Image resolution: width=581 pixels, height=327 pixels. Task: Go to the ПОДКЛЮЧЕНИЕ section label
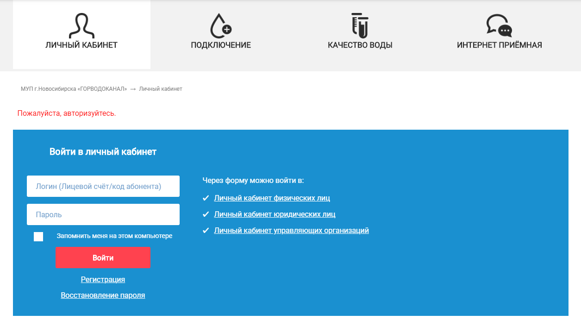(x=221, y=45)
